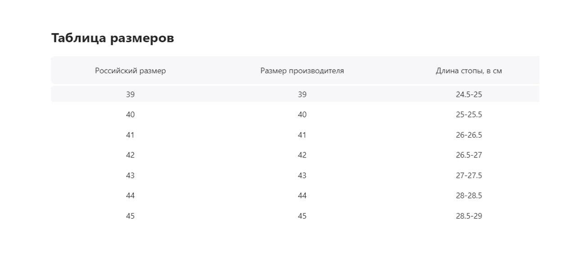576x268 pixels.
Task: Select the 'Российский размер' column header
Action: click(130, 71)
